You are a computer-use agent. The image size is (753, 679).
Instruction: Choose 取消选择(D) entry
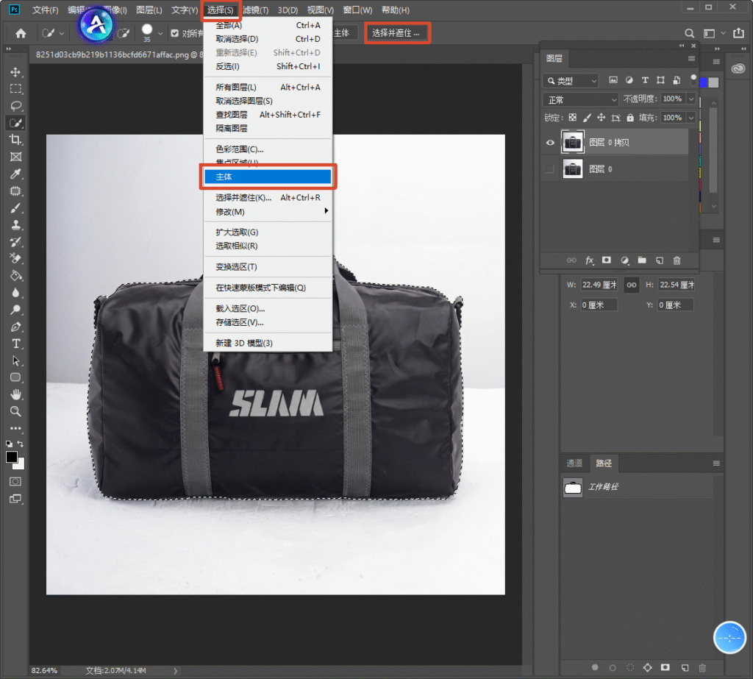268,39
